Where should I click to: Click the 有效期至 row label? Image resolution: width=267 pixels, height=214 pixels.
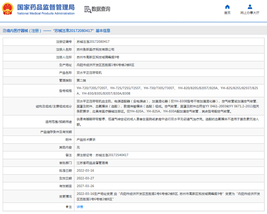[65, 186]
